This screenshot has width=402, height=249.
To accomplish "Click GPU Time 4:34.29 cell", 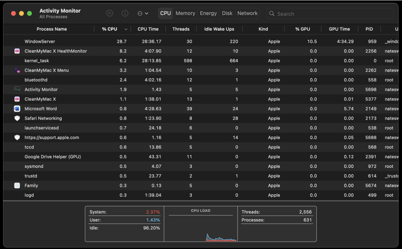I will coord(345,41).
